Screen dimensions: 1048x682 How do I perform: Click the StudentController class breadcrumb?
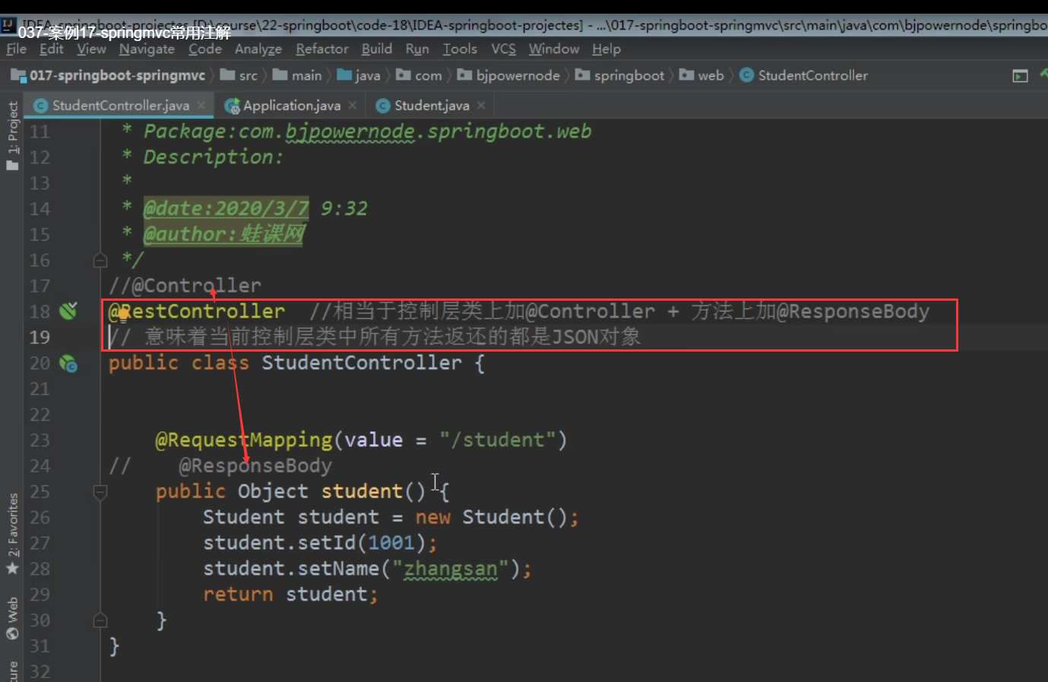point(804,75)
